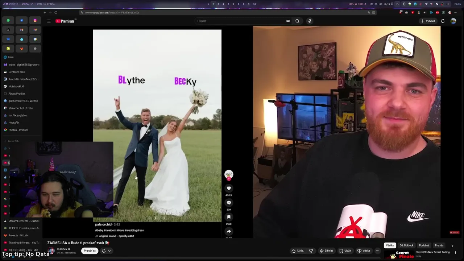Viewport: 464px width, 261px height.
Task: Open Kalendár mien Maj 2025 tab
Action: pyautogui.click(x=21, y=79)
